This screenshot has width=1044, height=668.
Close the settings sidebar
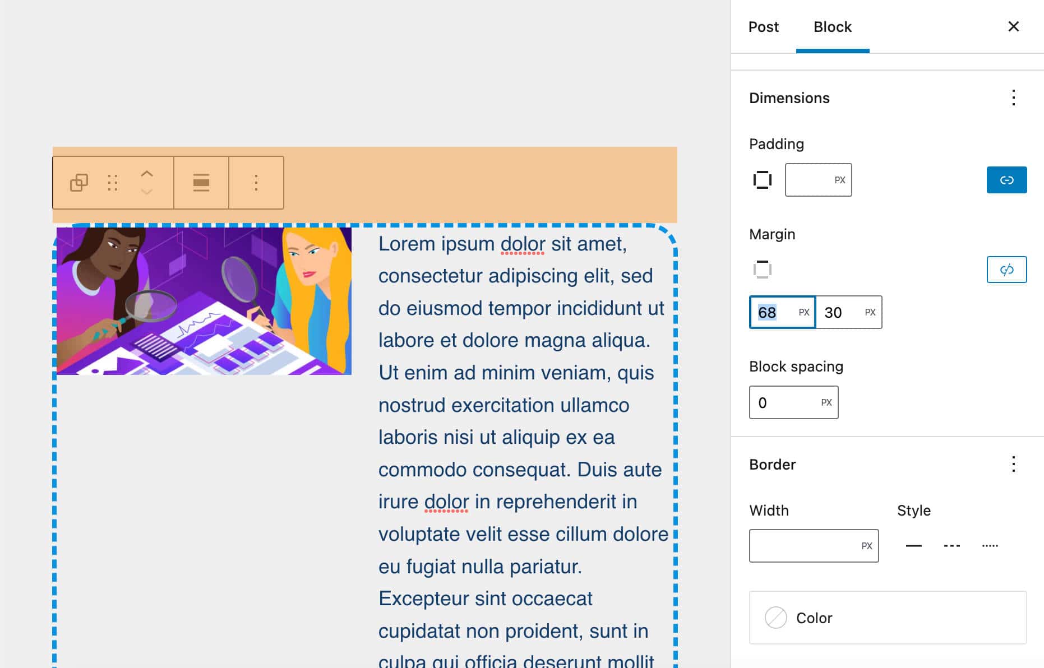1013,26
